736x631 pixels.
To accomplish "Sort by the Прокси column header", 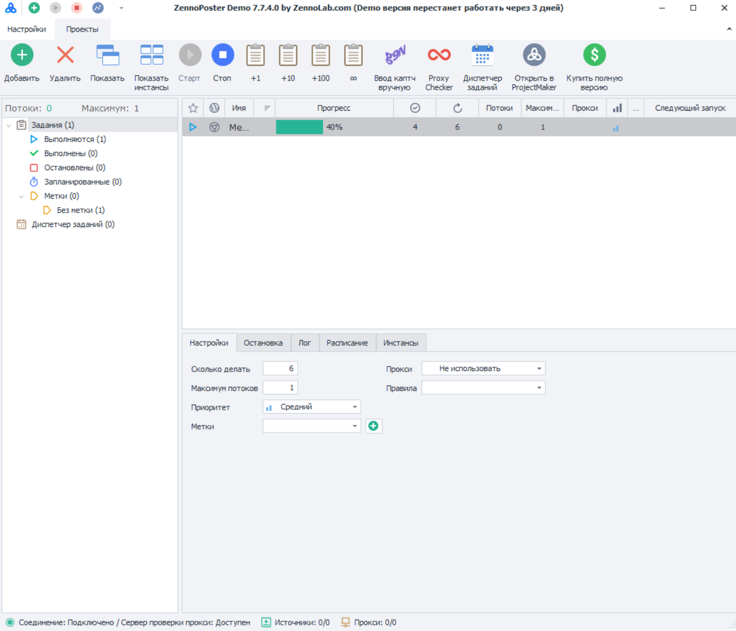I will [585, 108].
